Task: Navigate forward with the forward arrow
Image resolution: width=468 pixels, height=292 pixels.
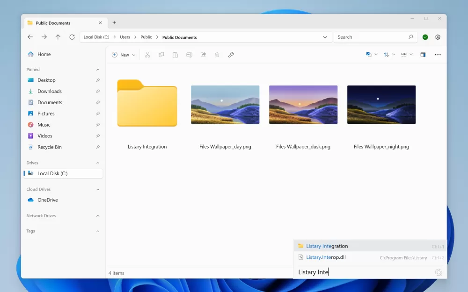Action: (x=44, y=37)
